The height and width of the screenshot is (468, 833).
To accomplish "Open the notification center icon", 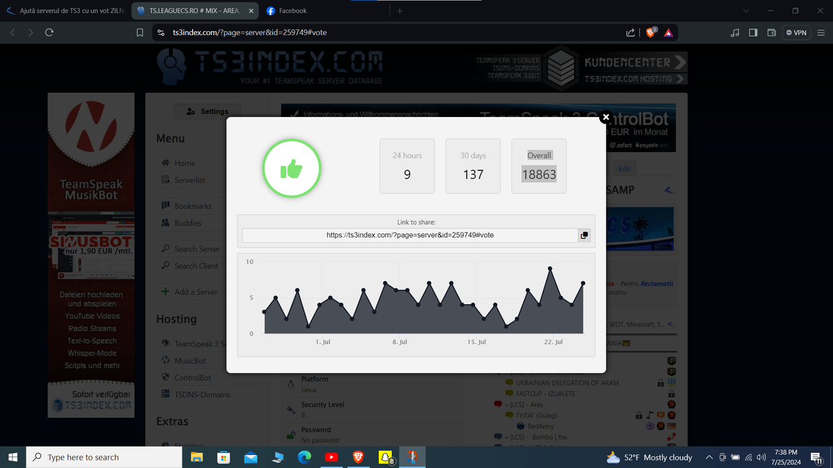I will (817, 458).
